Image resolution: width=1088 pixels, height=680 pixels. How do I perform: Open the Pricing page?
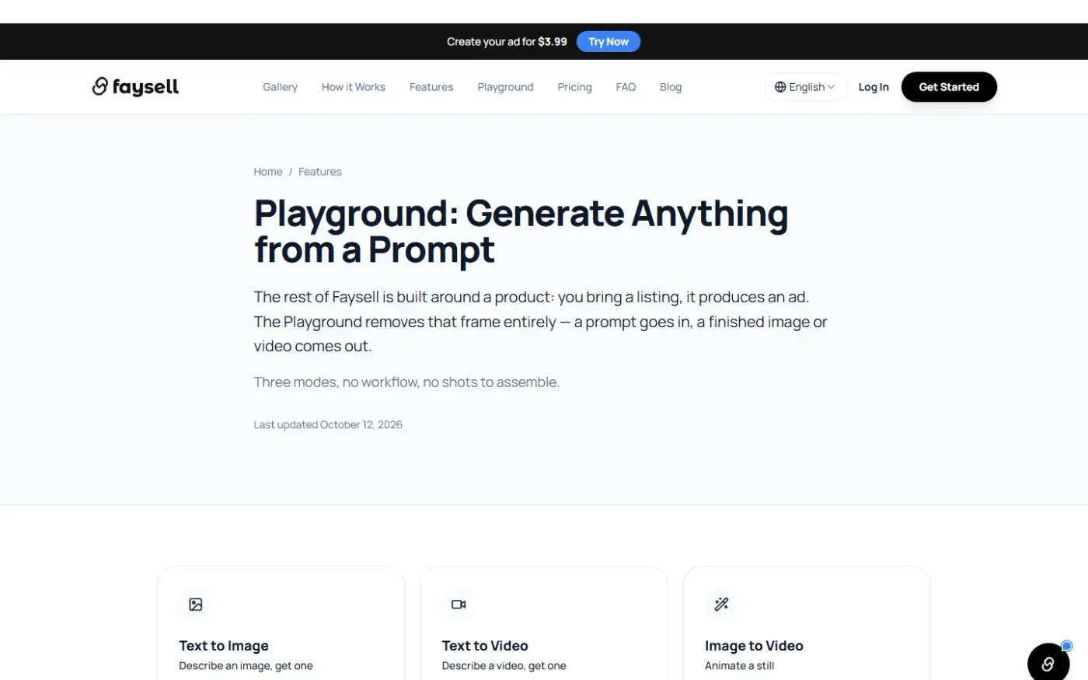[574, 87]
